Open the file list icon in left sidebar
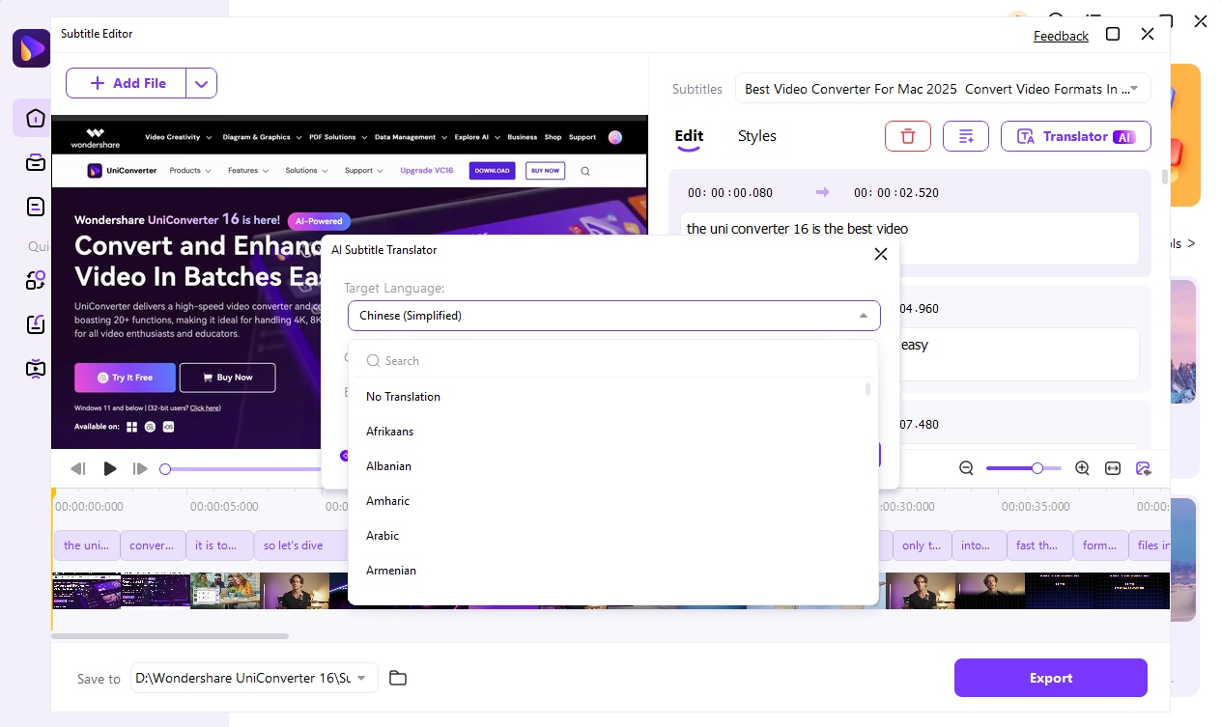The width and height of the screenshot is (1221, 727). coord(36,206)
